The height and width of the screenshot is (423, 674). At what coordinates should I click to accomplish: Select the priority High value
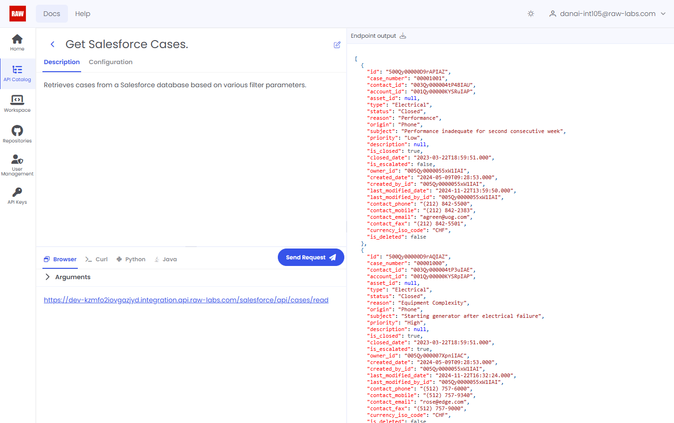coord(414,323)
